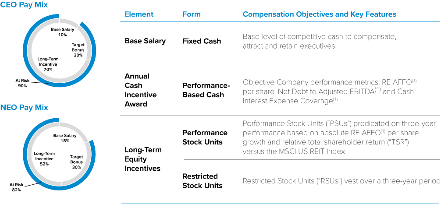441x204 pixels.
Task: Select the Fixed Cash form cell
Action: point(202,41)
